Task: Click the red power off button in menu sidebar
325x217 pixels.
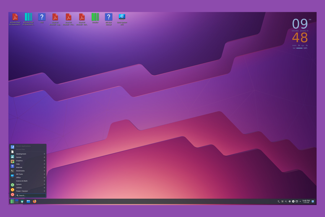Action: pyautogui.click(x=12, y=194)
